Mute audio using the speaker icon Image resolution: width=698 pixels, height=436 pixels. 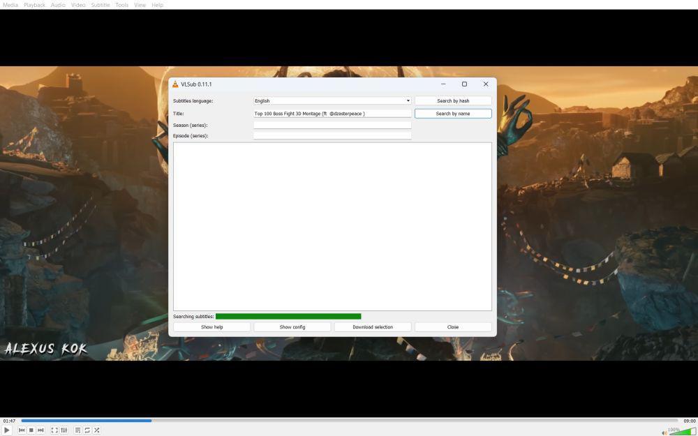coord(664,433)
